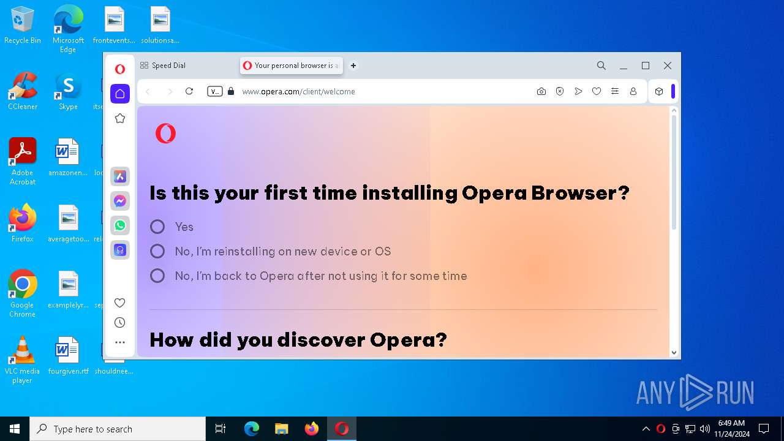This screenshot has width=784, height=441.
Task: Click the Opera logo on the welcome page
Action: click(x=165, y=133)
